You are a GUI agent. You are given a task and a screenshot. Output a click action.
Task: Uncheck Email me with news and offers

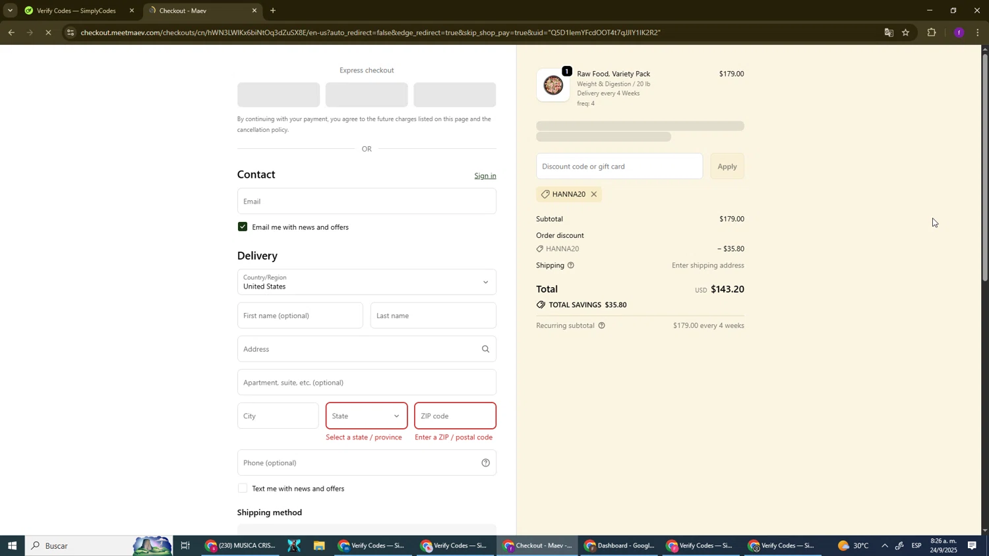(x=243, y=227)
